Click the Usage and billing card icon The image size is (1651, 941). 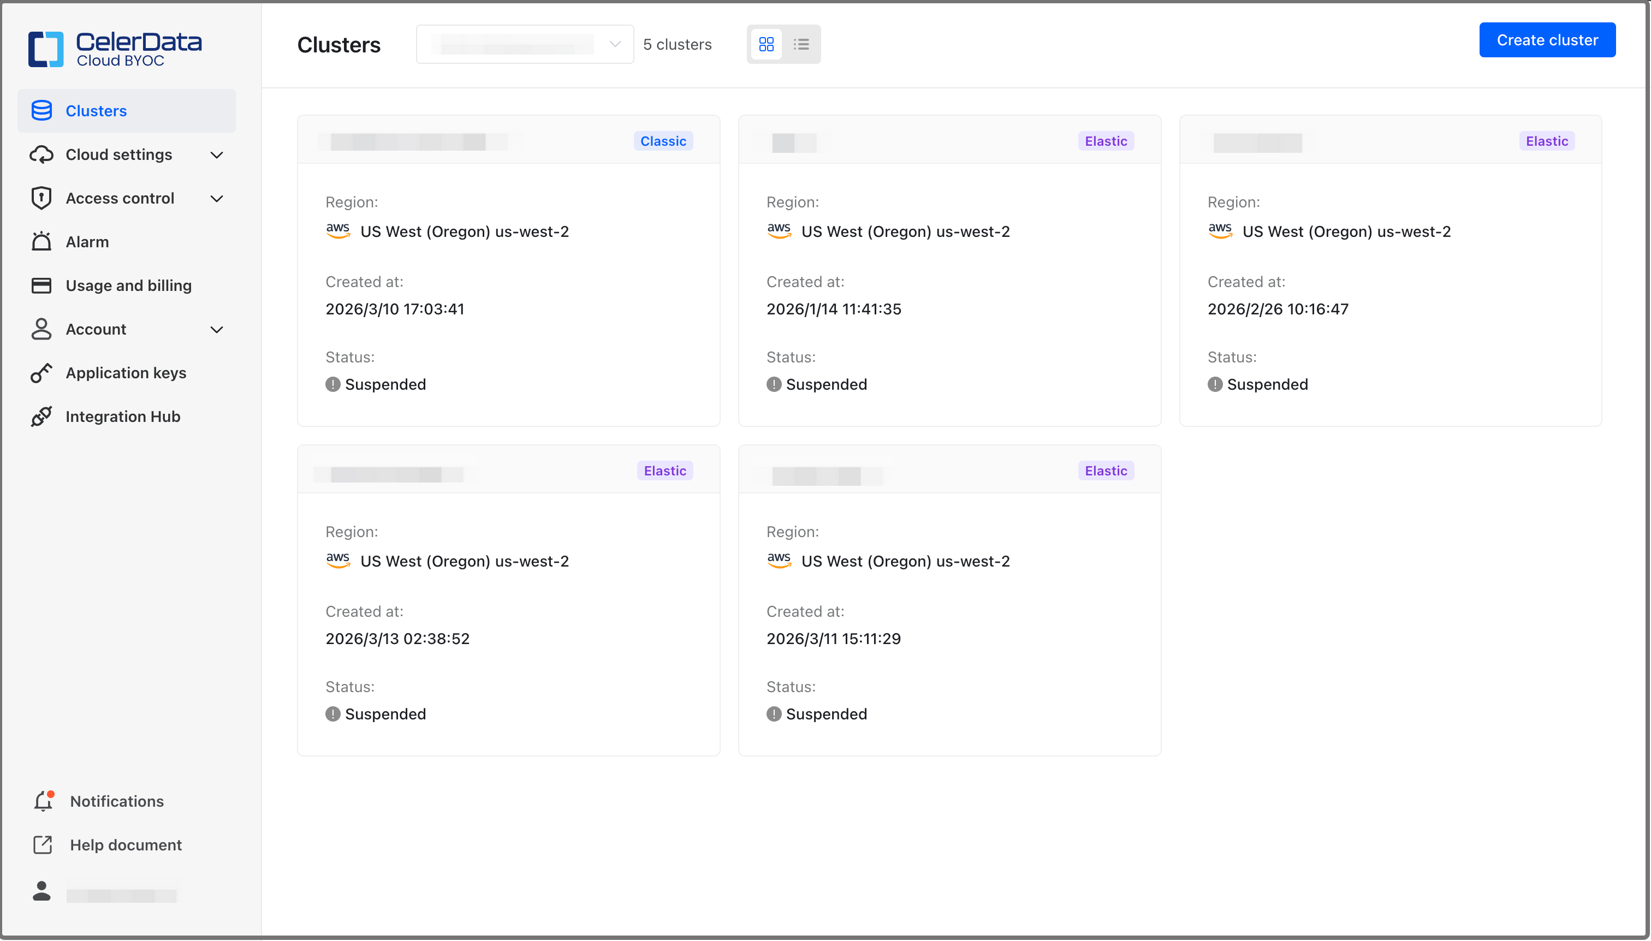[x=41, y=285]
